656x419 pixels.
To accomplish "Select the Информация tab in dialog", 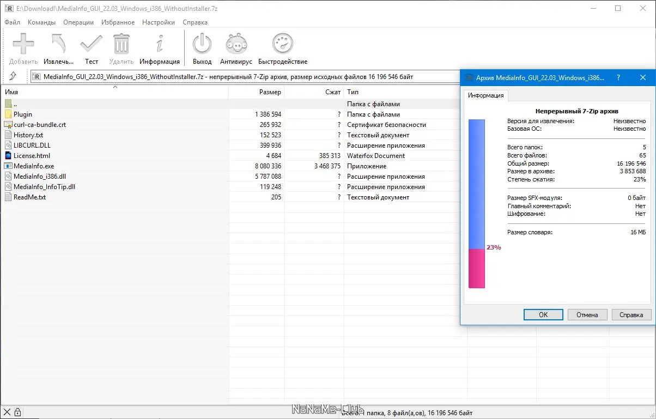I will point(486,96).
